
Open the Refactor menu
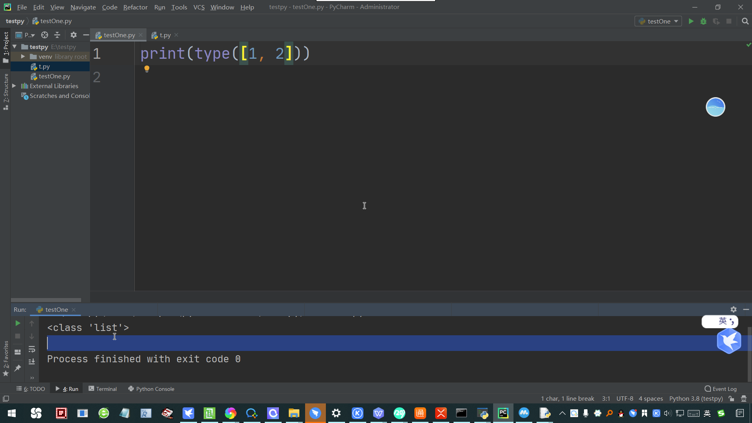tap(135, 7)
